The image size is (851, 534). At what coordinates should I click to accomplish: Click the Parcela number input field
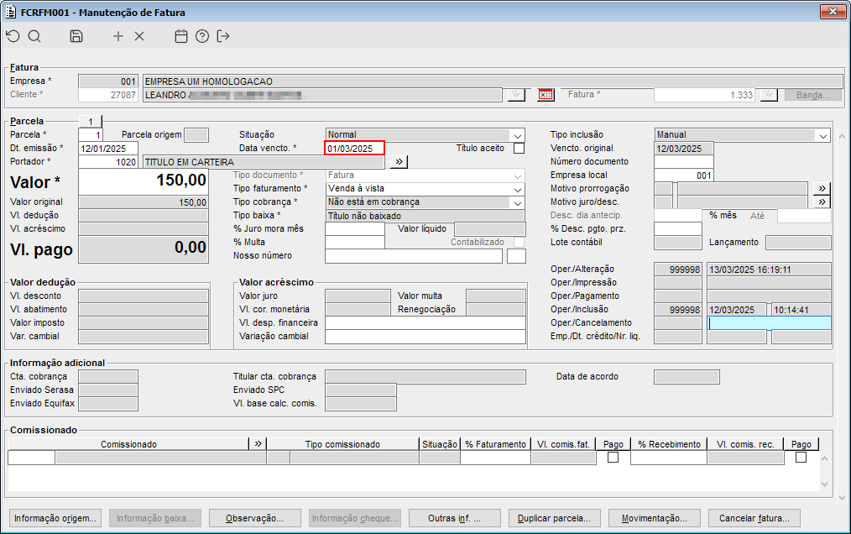90,134
